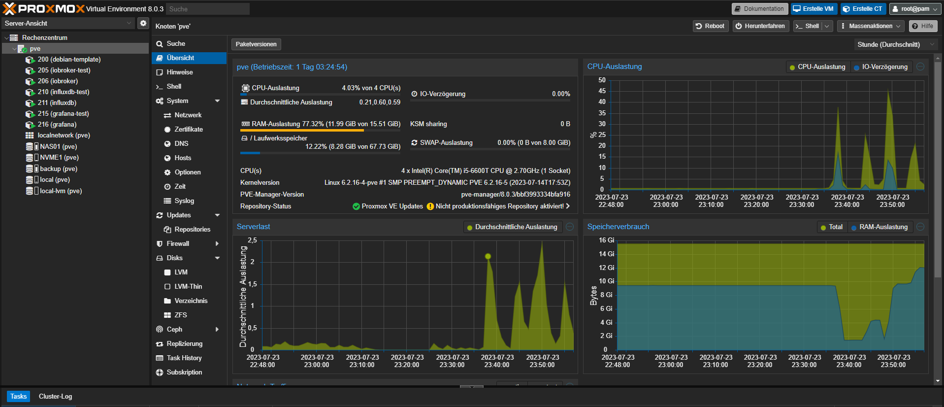Focus the Suche search field at top
The image size is (944, 407).
[207, 9]
